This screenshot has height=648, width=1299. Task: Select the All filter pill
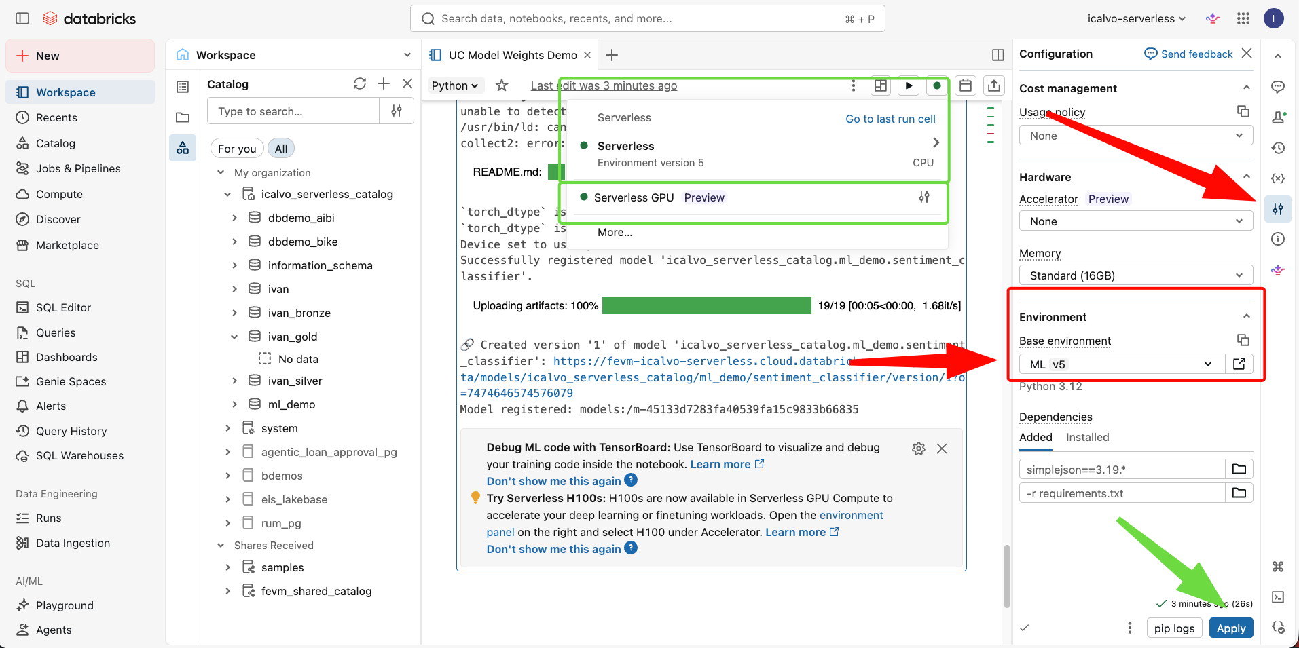click(x=281, y=149)
